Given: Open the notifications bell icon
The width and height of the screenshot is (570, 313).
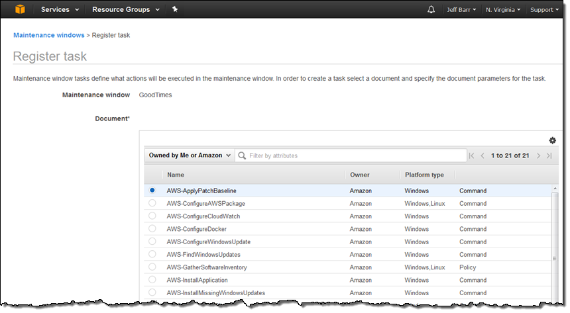Looking at the screenshot, I should click(x=431, y=10).
